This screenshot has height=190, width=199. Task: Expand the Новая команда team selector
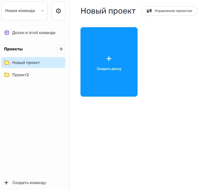click(24, 11)
